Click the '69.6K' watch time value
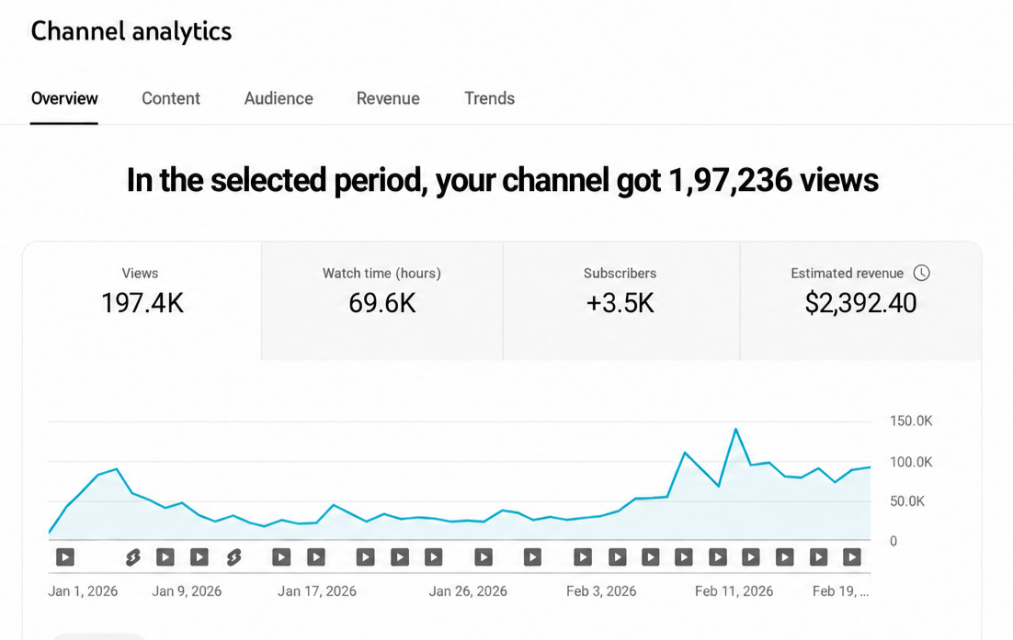 [x=381, y=303]
